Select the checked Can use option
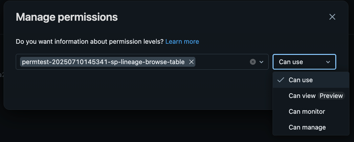354x142 pixels. click(x=311, y=80)
